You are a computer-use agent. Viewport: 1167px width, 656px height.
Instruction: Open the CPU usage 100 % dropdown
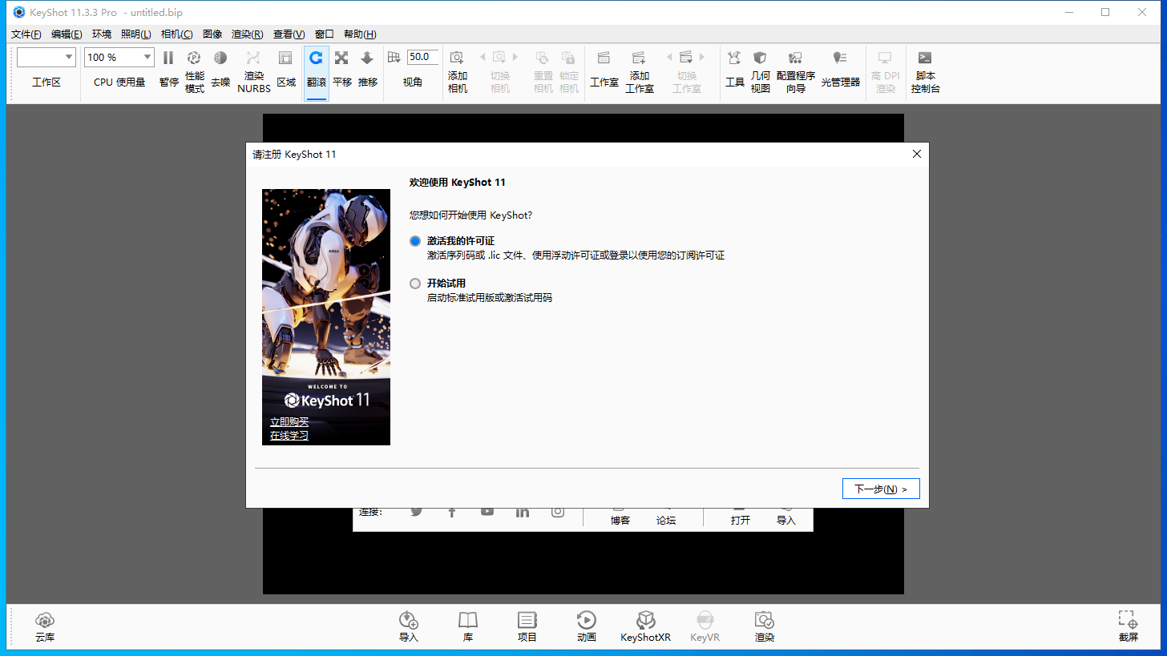(119, 57)
